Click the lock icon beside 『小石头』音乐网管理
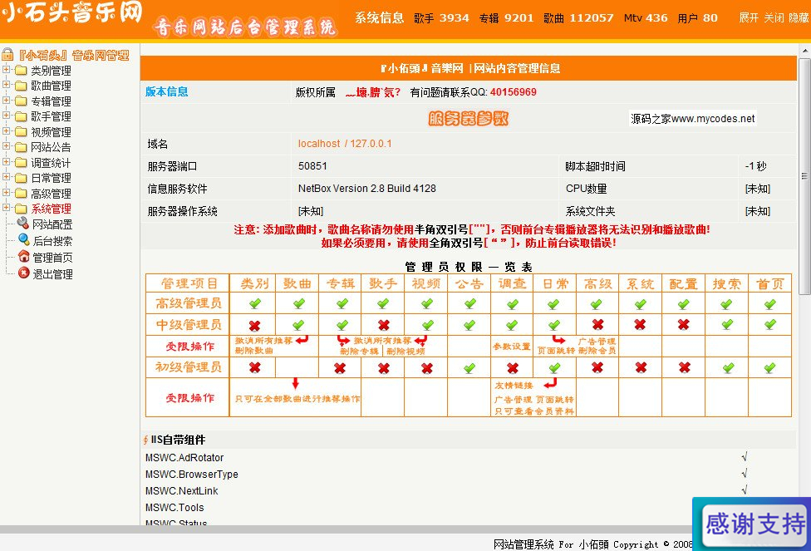Viewport: 811px width, 551px height. tap(7, 54)
